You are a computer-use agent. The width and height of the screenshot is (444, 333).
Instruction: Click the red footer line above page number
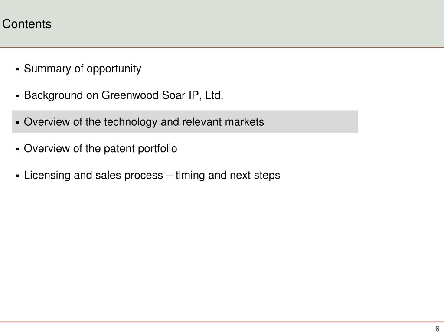click(x=222, y=322)
